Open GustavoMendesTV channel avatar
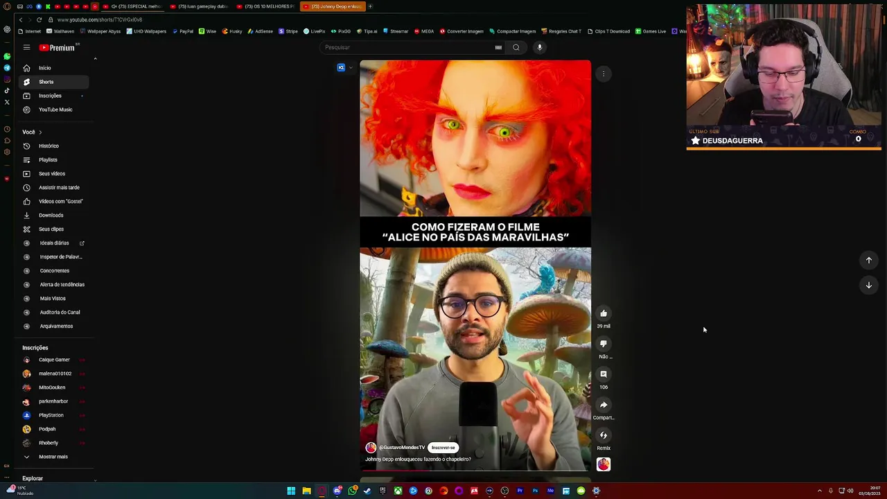887x499 pixels. click(371, 448)
